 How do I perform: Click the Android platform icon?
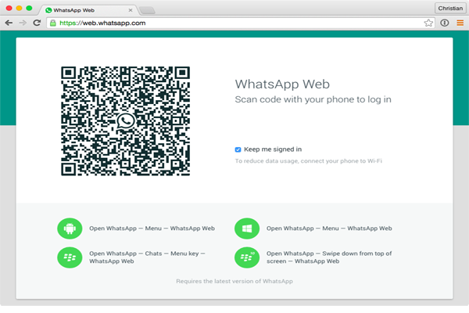pyautogui.click(x=70, y=228)
